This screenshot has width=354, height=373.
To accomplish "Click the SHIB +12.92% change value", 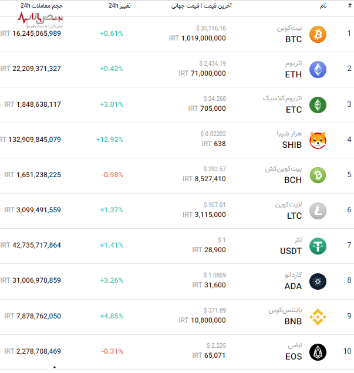I will click(x=110, y=140).
